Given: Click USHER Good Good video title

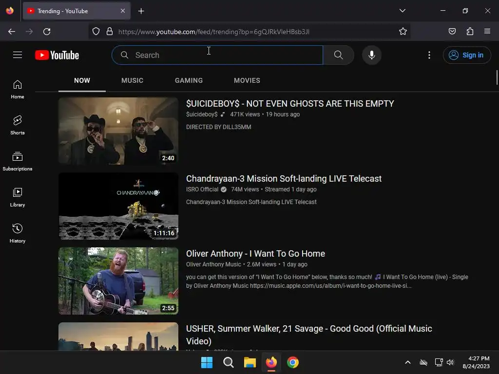Looking at the screenshot, I should [309, 335].
